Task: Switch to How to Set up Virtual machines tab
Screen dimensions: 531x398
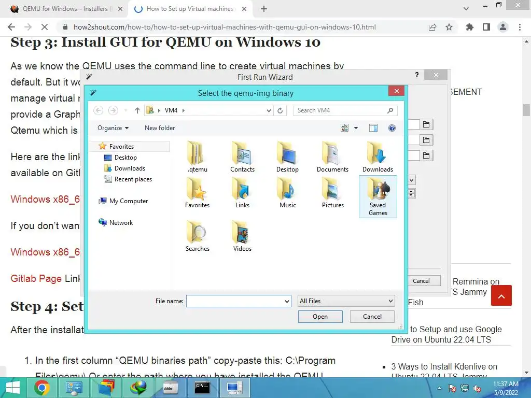Action: click(x=191, y=9)
